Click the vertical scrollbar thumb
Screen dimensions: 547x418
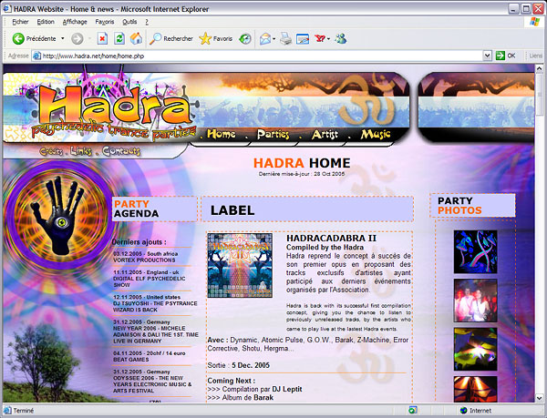[x=540, y=94]
